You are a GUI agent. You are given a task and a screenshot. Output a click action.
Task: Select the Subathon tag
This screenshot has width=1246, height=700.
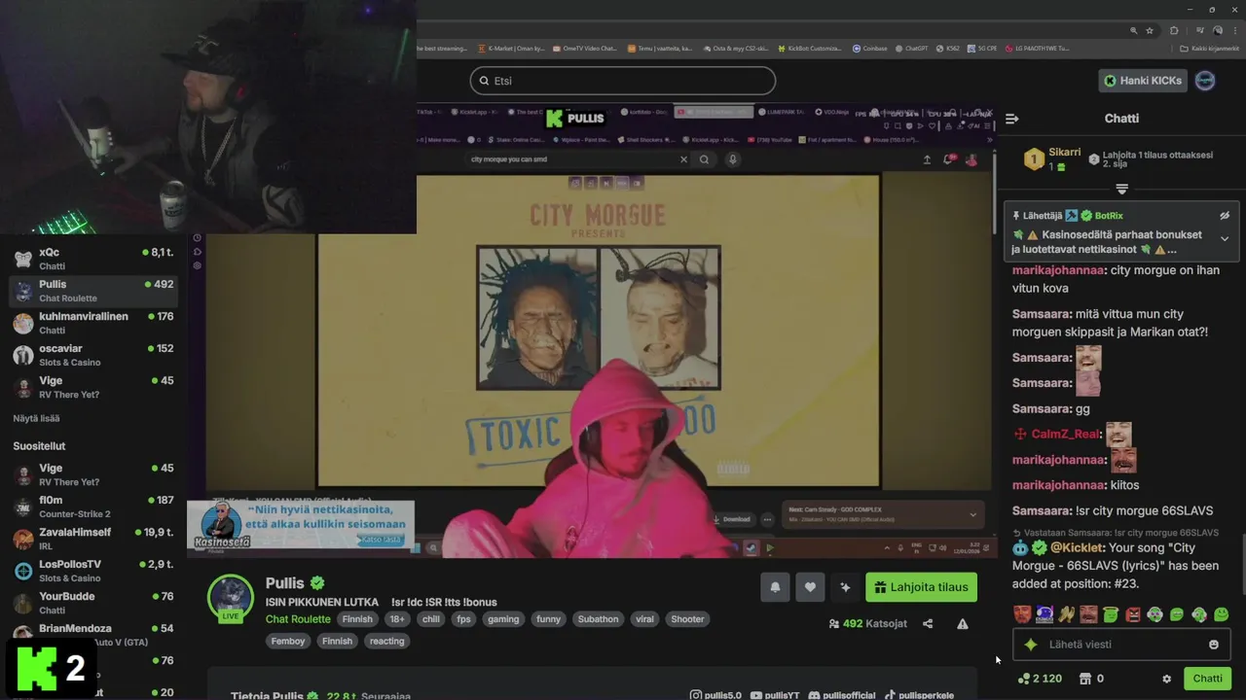(x=598, y=619)
